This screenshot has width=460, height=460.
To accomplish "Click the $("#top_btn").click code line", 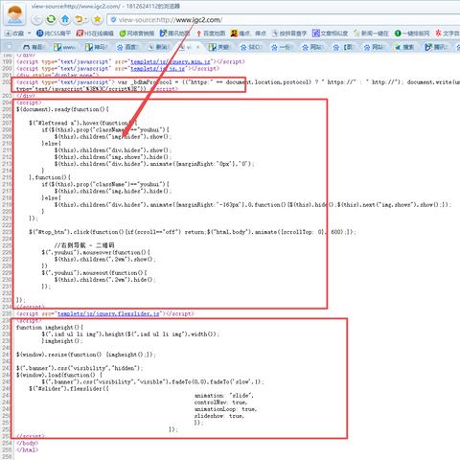I will point(193,232).
